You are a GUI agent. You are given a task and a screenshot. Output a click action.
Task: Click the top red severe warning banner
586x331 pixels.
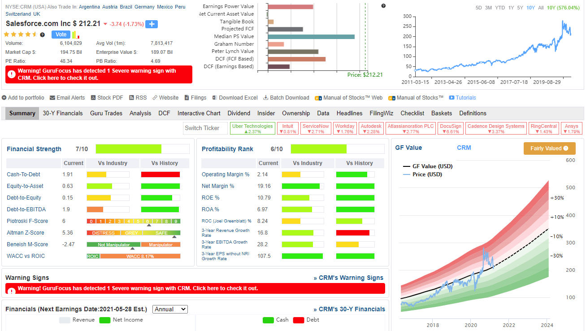coord(99,74)
